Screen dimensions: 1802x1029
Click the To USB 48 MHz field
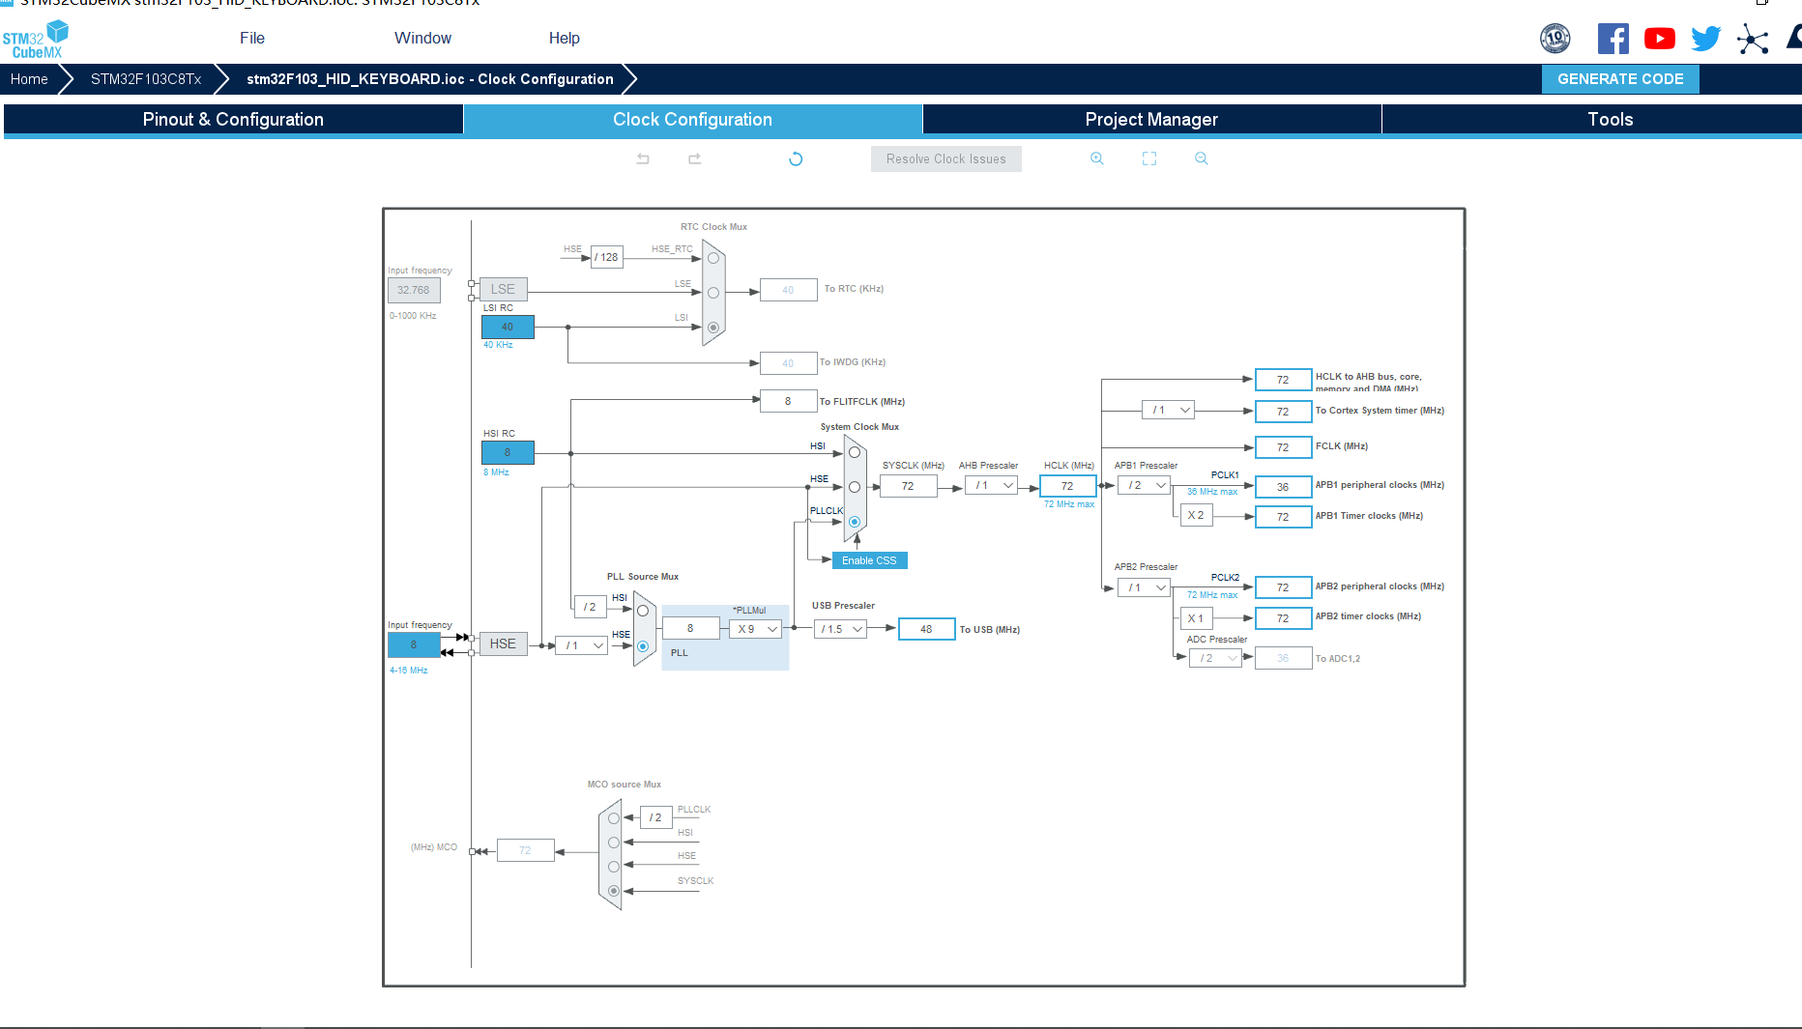pos(926,629)
